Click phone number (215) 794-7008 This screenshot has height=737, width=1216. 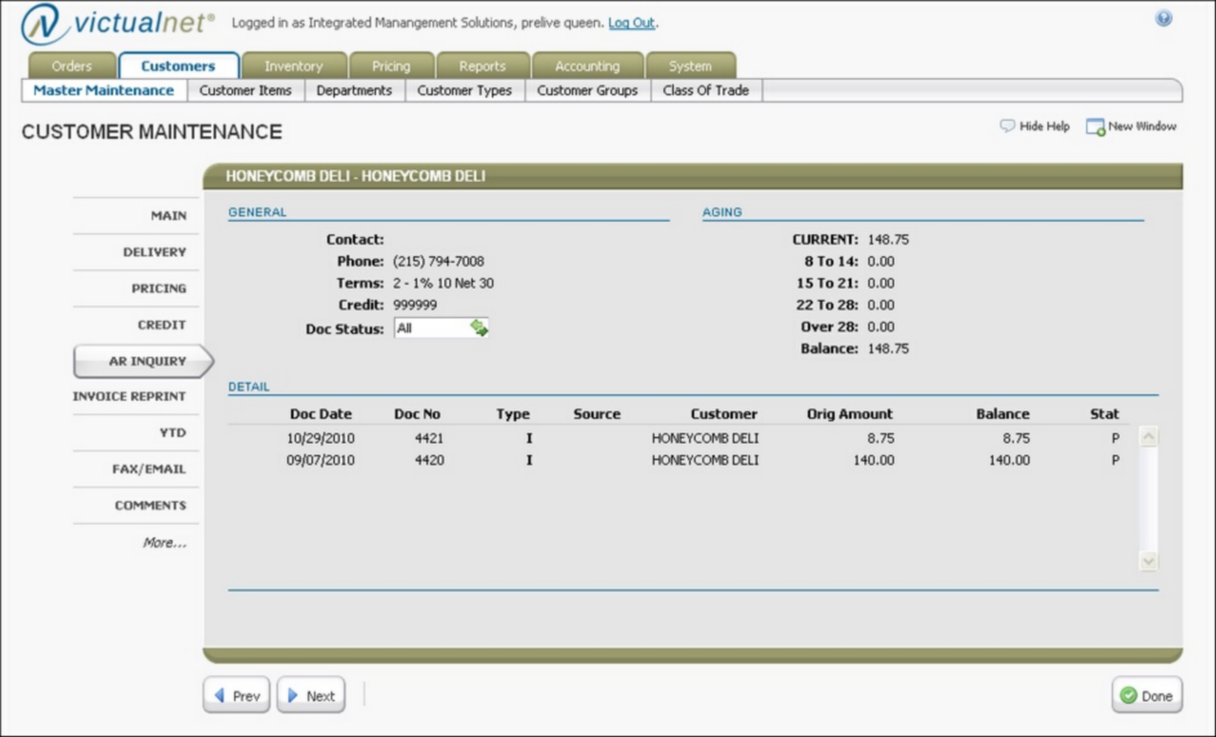(x=438, y=261)
